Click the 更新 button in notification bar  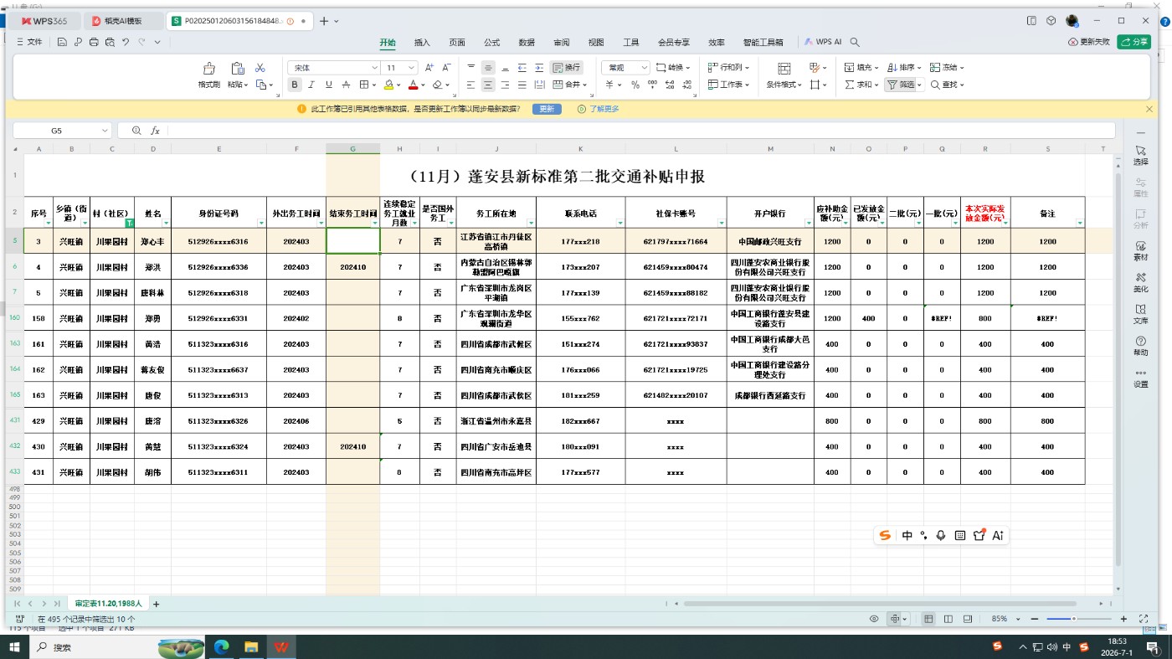pos(546,109)
